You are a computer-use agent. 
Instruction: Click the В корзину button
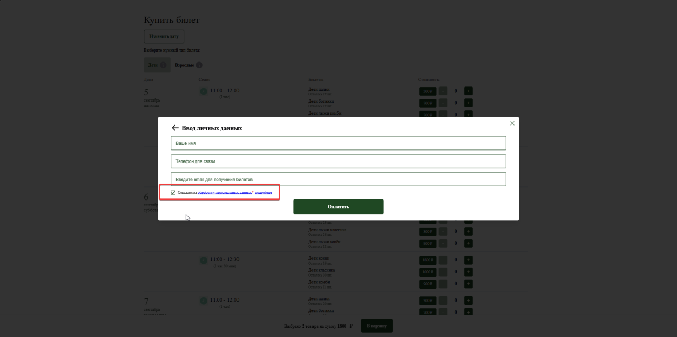[x=377, y=326]
